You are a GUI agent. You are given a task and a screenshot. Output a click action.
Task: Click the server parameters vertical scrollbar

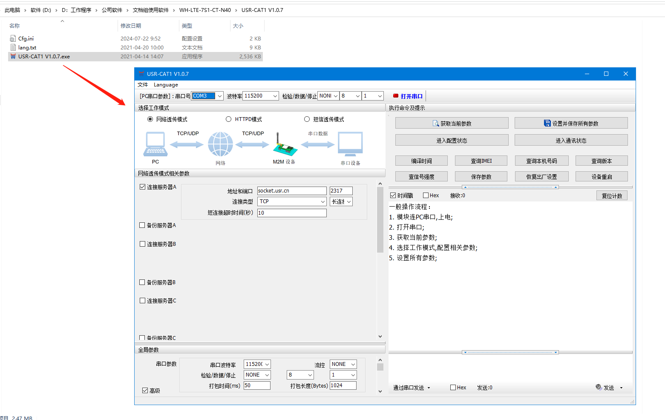click(380, 220)
